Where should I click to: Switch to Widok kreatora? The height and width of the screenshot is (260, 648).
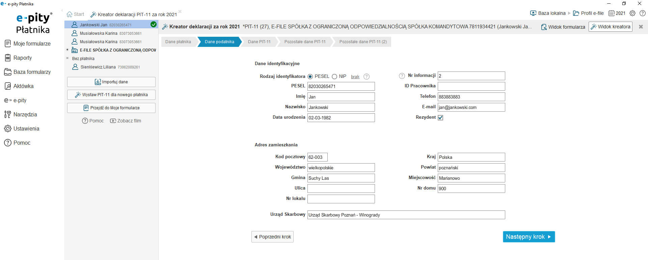[611, 27]
